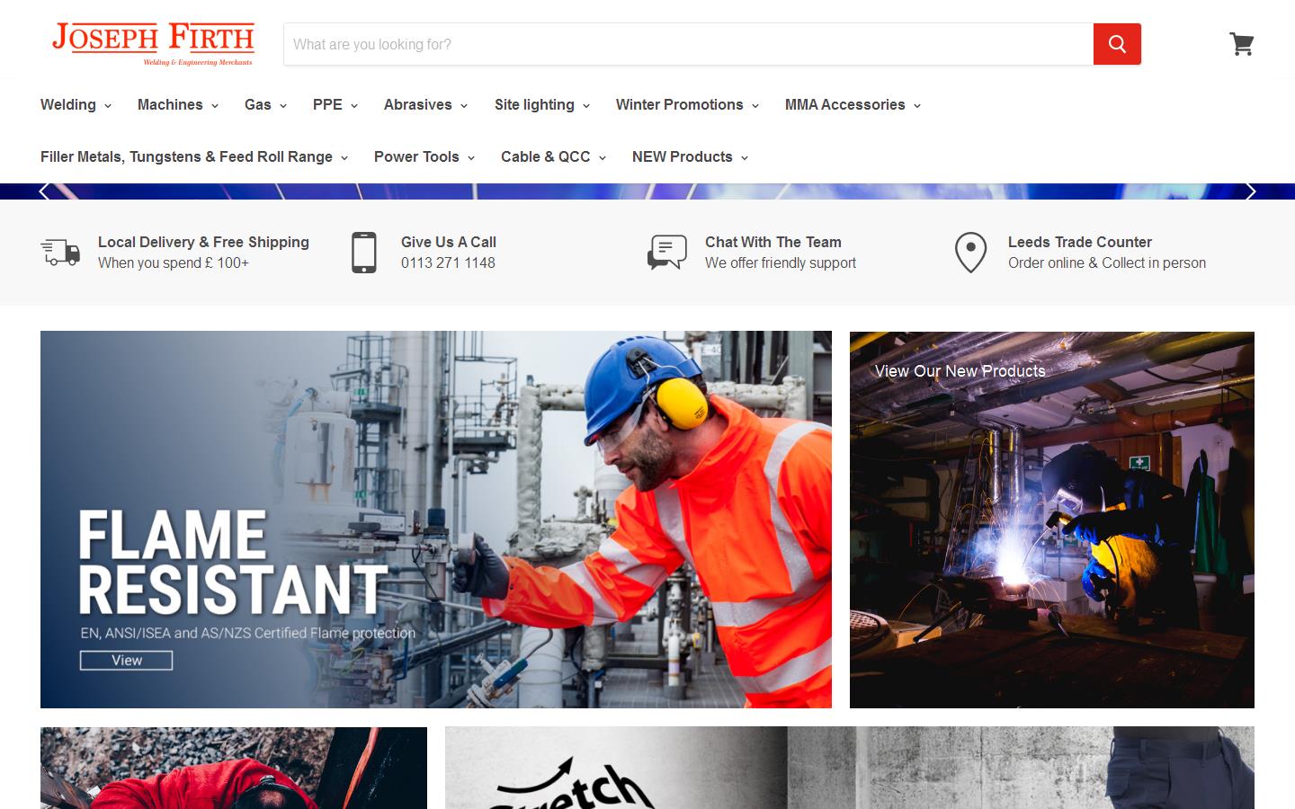Open the Gas category menu
The image size is (1295, 809).
point(264,105)
